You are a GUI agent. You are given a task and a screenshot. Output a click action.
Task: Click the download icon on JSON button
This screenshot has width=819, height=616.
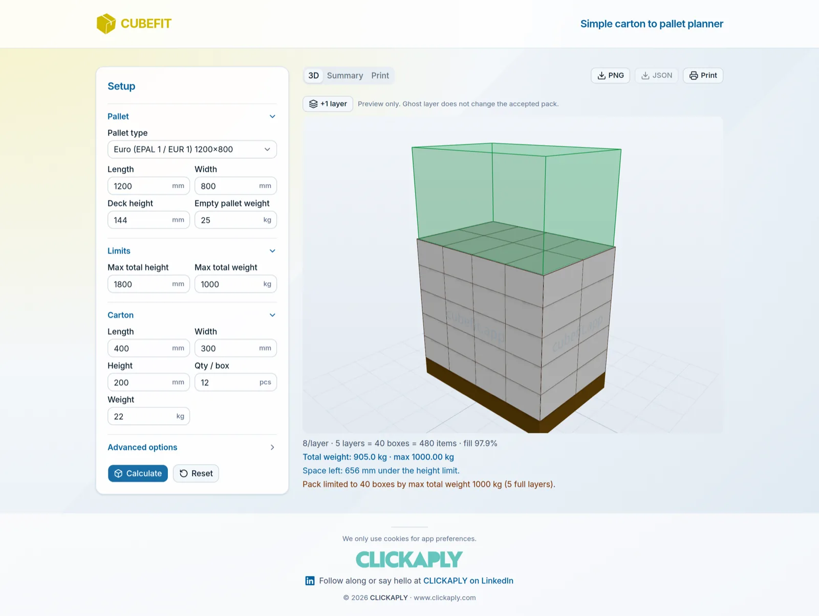645,76
